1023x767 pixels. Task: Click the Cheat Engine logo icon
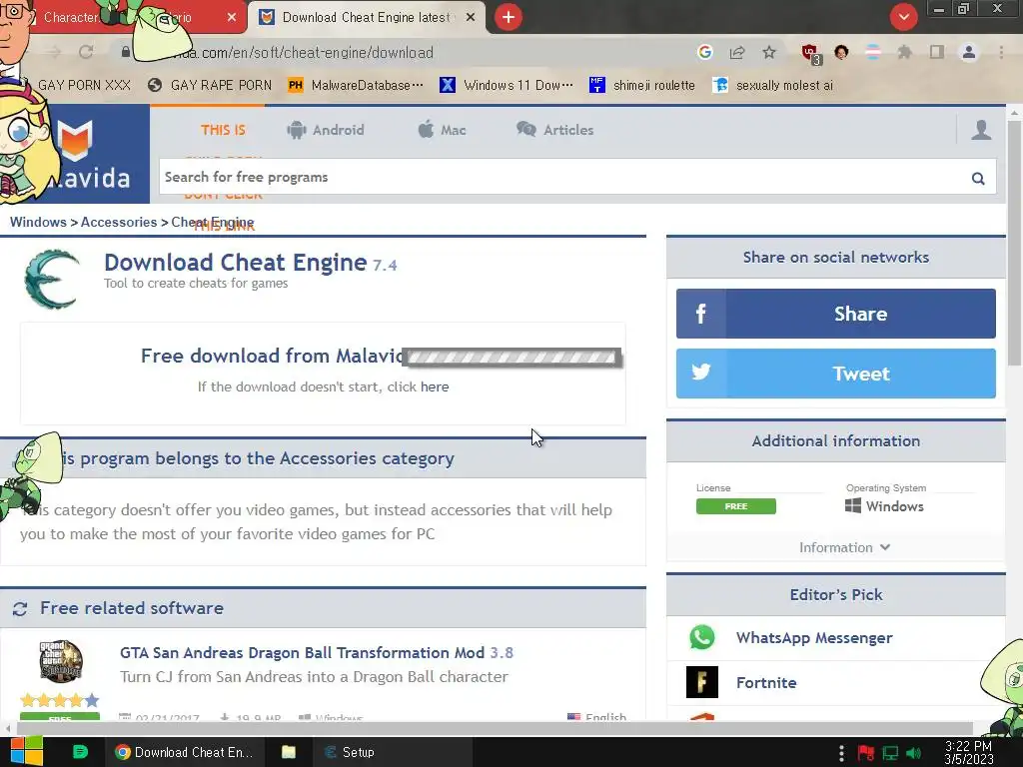[x=52, y=280]
